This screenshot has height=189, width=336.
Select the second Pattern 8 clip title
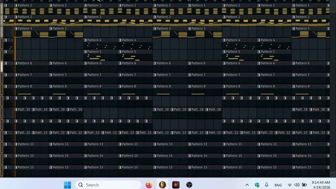59,86
